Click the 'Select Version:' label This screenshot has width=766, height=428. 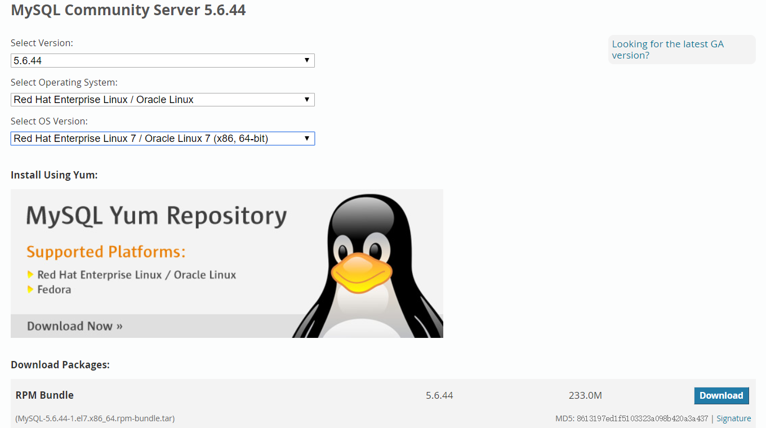coord(42,43)
